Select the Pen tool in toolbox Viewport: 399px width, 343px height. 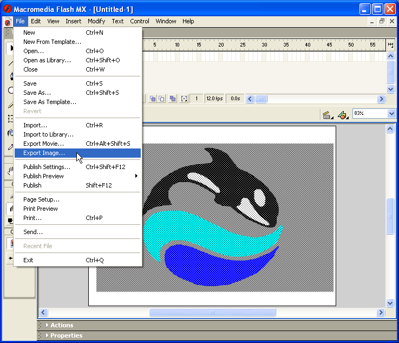pyautogui.click(x=11, y=76)
